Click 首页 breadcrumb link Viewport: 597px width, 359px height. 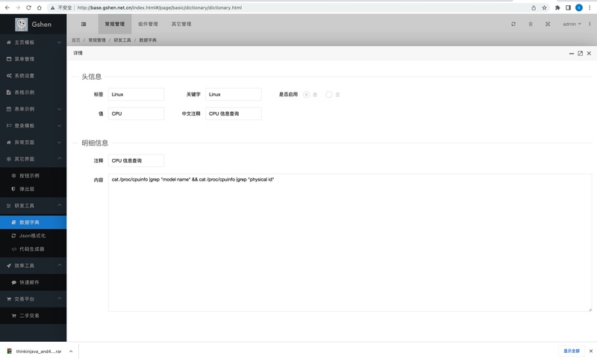pos(76,40)
